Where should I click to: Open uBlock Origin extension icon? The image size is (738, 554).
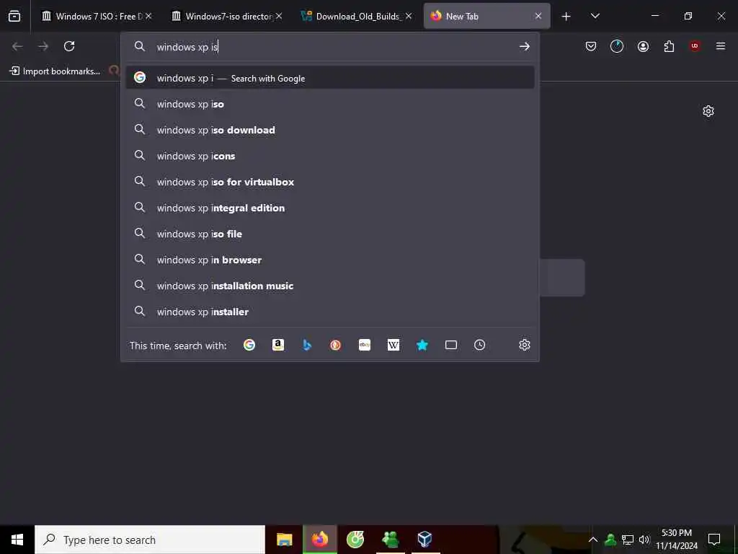[695, 46]
